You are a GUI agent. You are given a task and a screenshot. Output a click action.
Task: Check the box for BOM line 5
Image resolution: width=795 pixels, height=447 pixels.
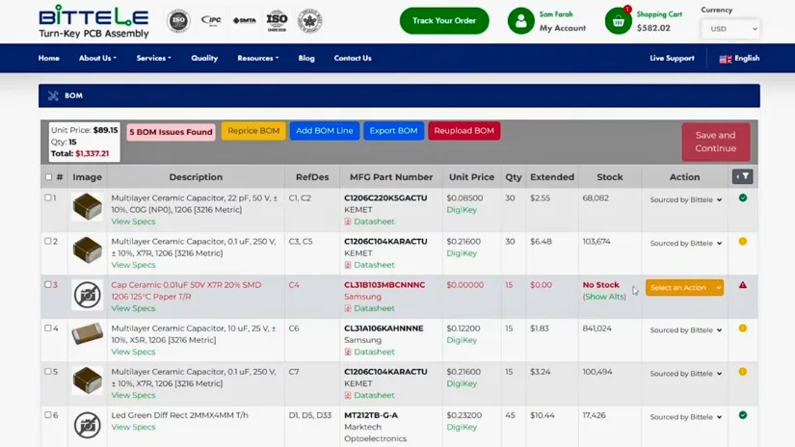(47, 372)
